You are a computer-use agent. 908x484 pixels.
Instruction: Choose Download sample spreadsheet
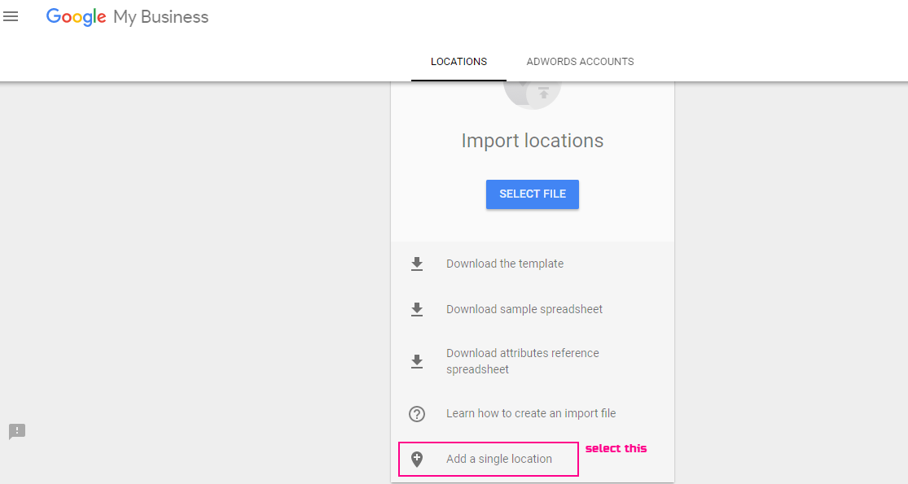coord(524,309)
